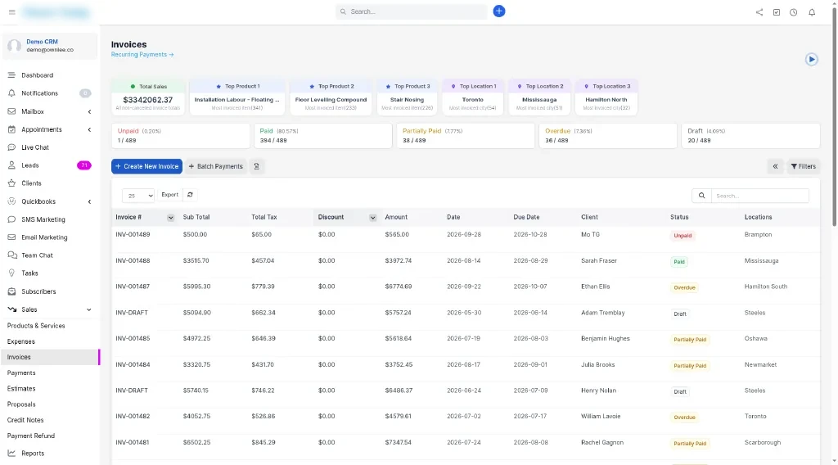Screen dimensions: 838x465
Task: Open the Filters button
Action: 804,166
